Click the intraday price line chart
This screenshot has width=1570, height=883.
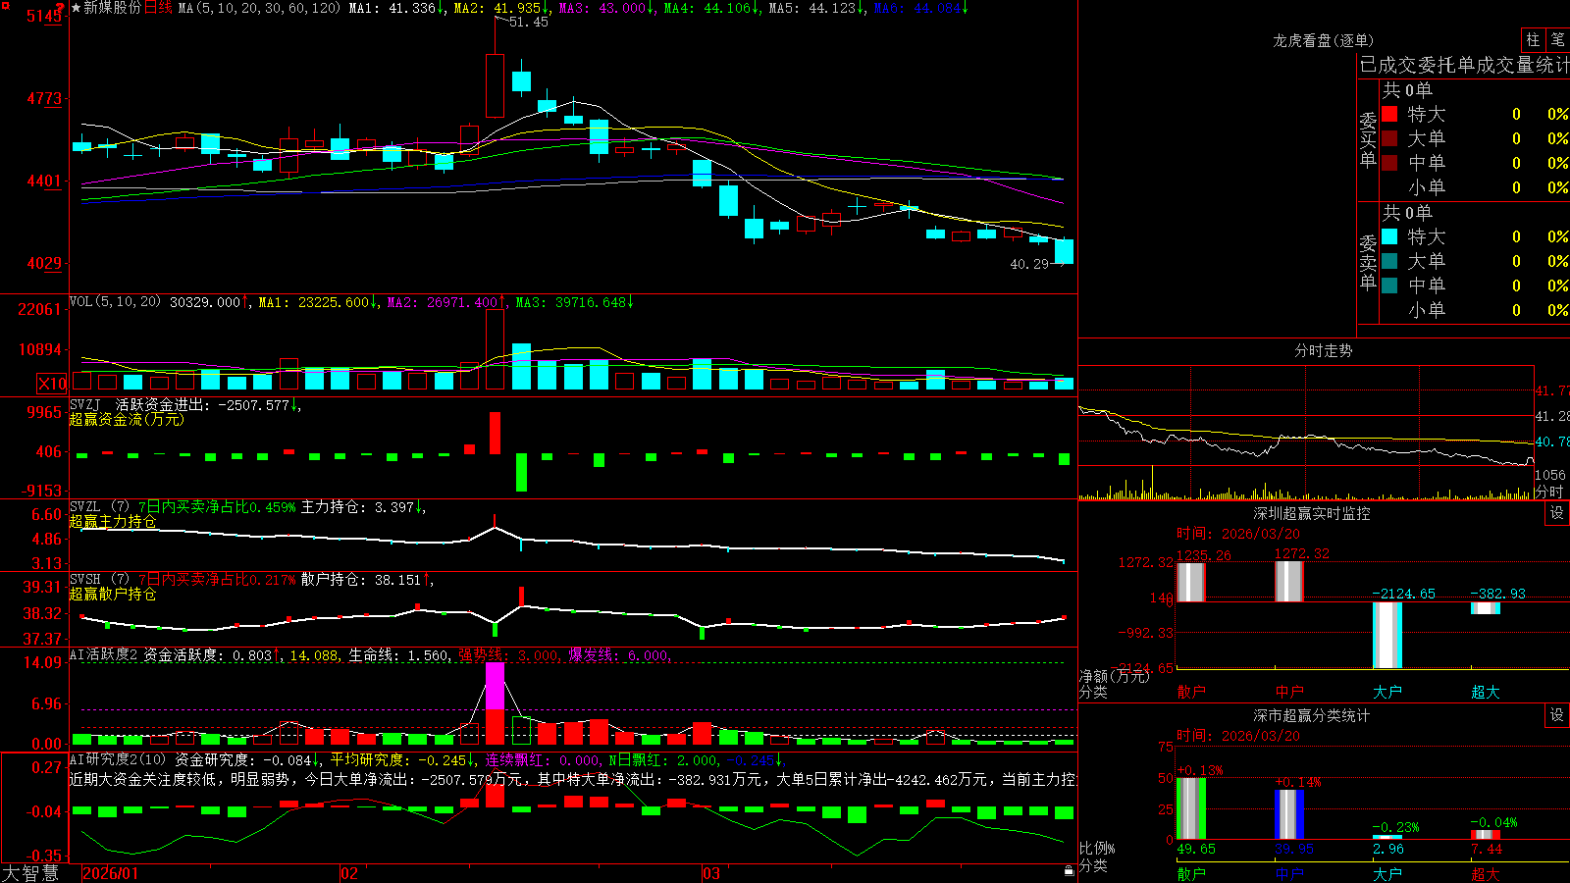point(1306,432)
